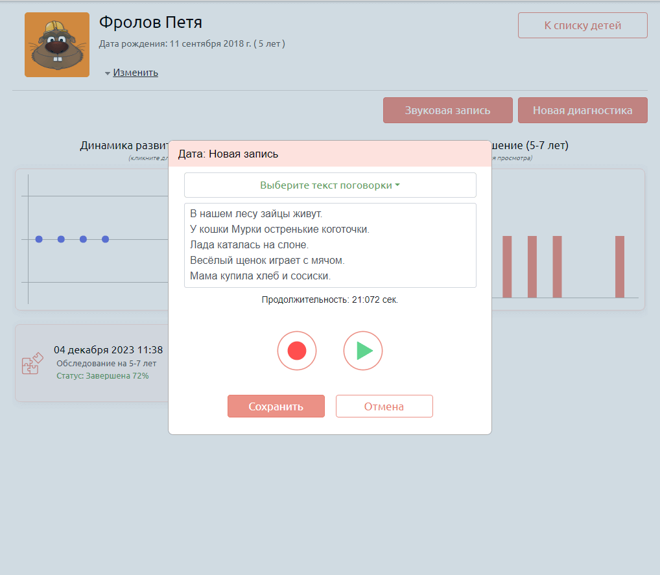Open the "04 декабря 2023 11:38" examination entry
Image resolution: width=660 pixels, height=575 pixels.
[108, 350]
